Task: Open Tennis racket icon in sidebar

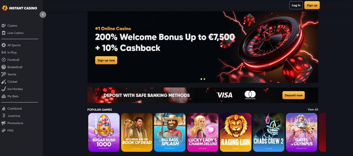Action: [x=3, y=74]
